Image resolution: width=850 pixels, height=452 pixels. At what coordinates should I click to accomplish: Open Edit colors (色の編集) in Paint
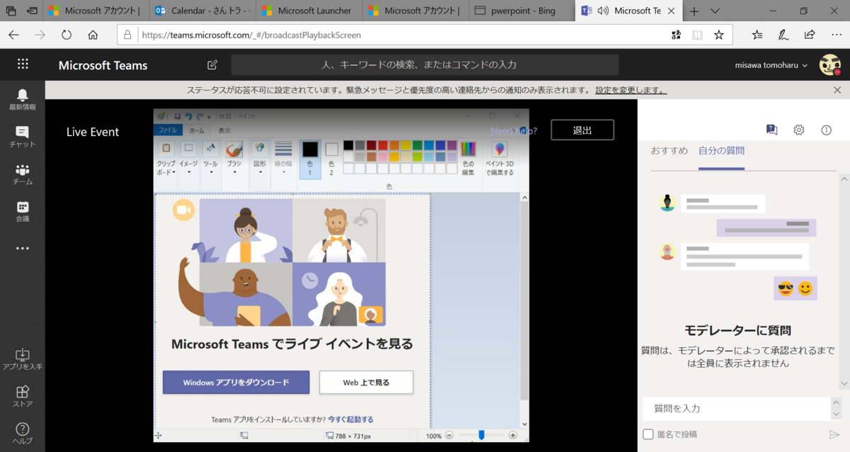[468, 159]
